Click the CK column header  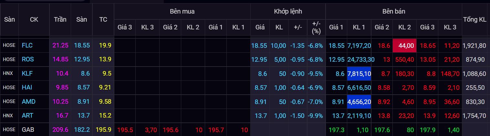34,19
